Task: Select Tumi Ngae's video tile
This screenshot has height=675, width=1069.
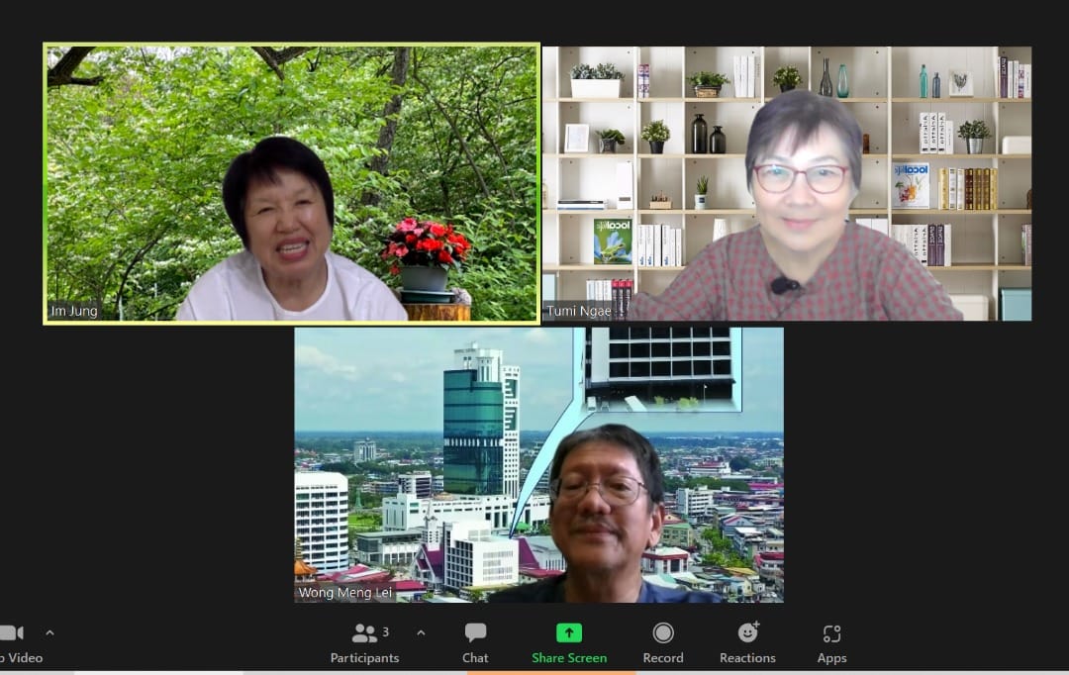Action: point(787,183)
